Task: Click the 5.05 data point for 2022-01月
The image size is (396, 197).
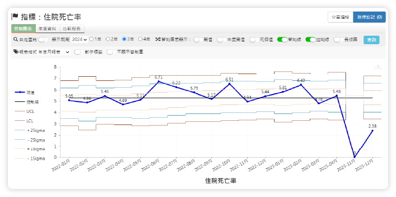Action: click(69, 100)
